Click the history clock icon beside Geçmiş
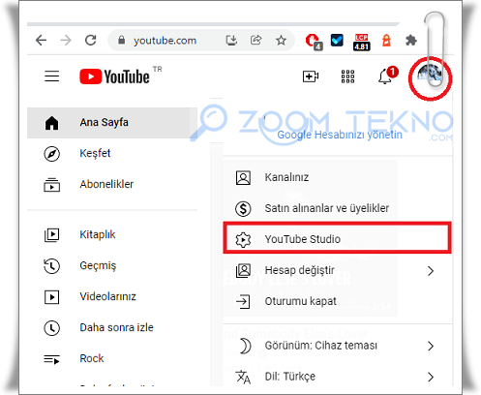 [51, 266]
